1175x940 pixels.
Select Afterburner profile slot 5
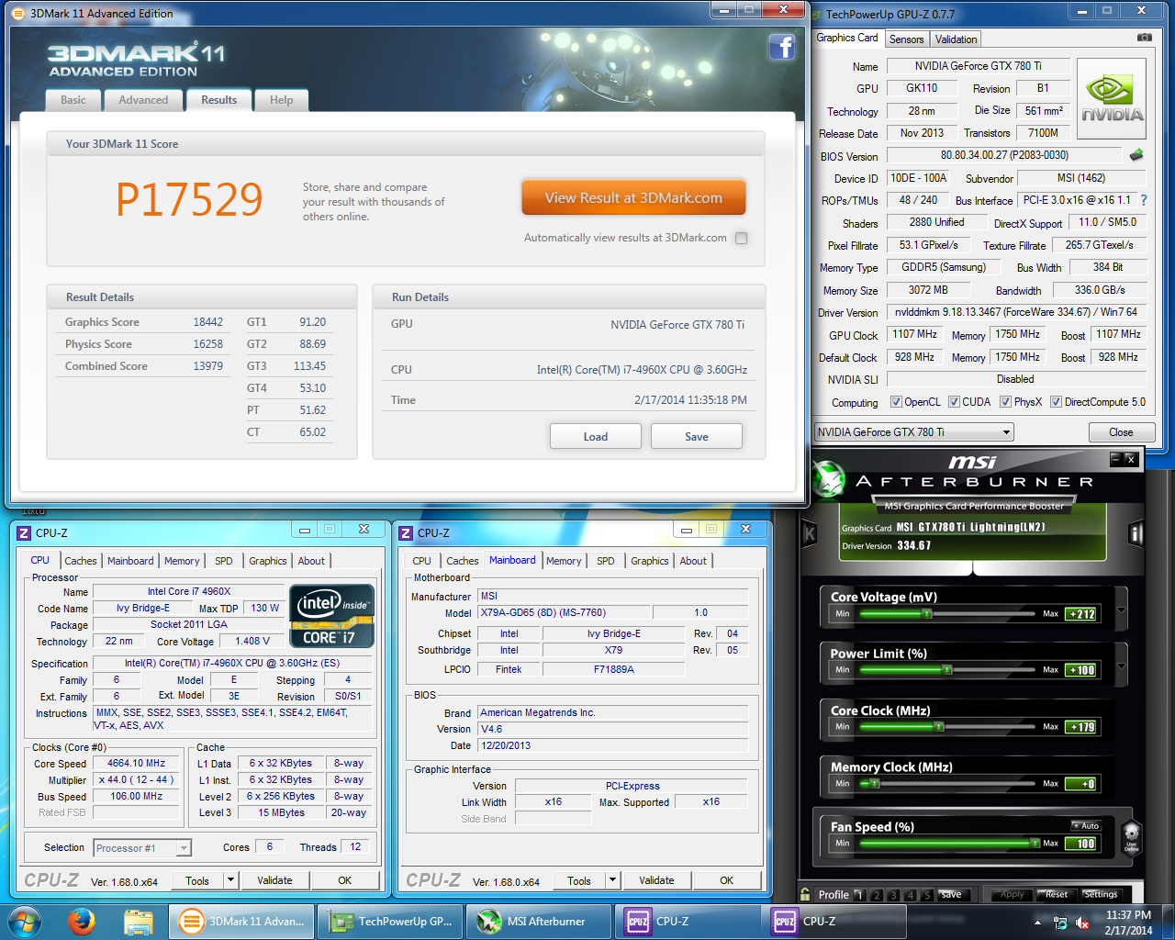coord(927,895)
